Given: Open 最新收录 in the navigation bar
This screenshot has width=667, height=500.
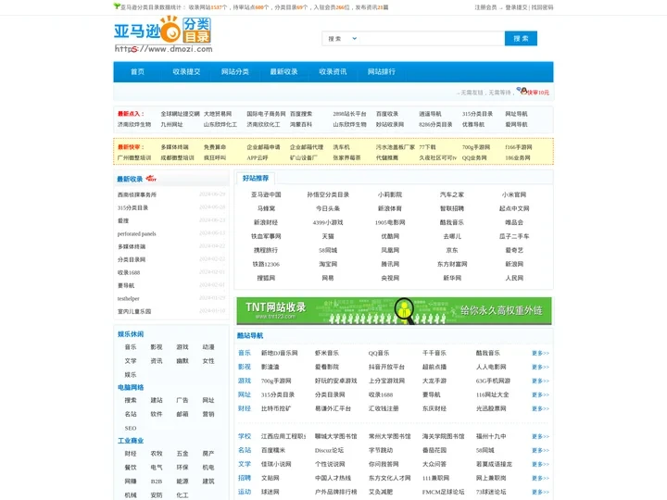Looking at the screenshot, I should pos(283,72).
